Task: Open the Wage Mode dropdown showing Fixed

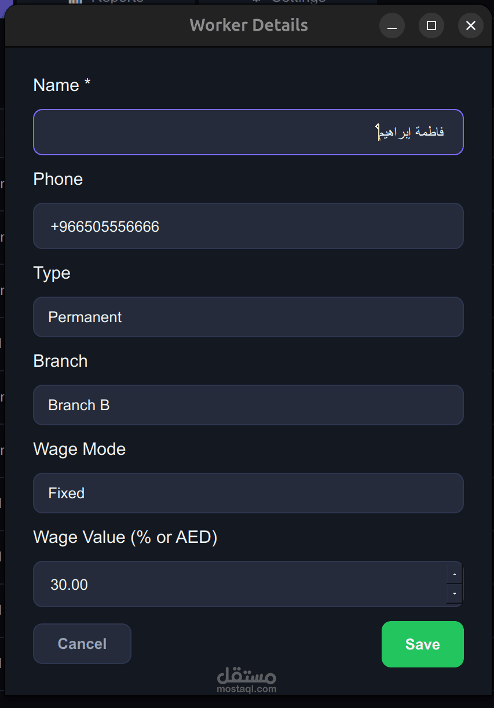Action: (248, 493)
